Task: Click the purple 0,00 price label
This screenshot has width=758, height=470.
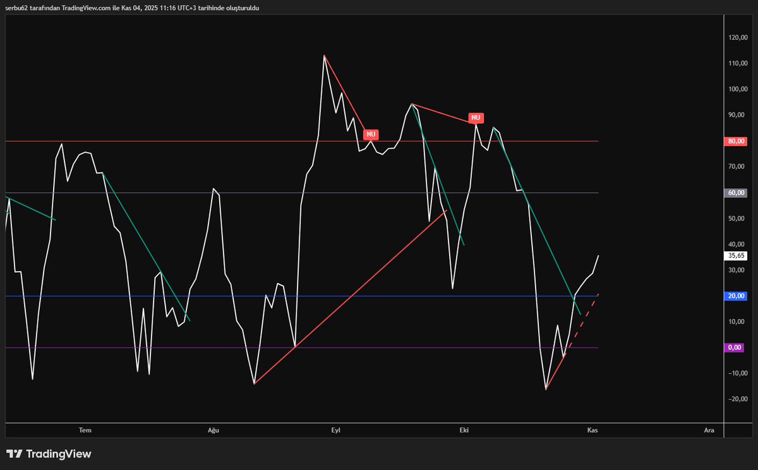Action: [x=735, y=347]
